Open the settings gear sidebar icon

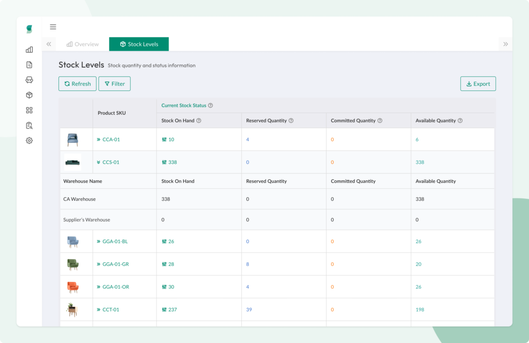click(x=29, y=141)
